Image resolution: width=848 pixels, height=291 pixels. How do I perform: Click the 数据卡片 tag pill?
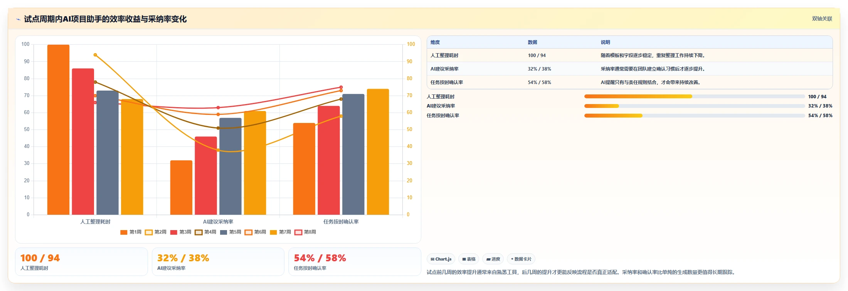click(521, 259)
